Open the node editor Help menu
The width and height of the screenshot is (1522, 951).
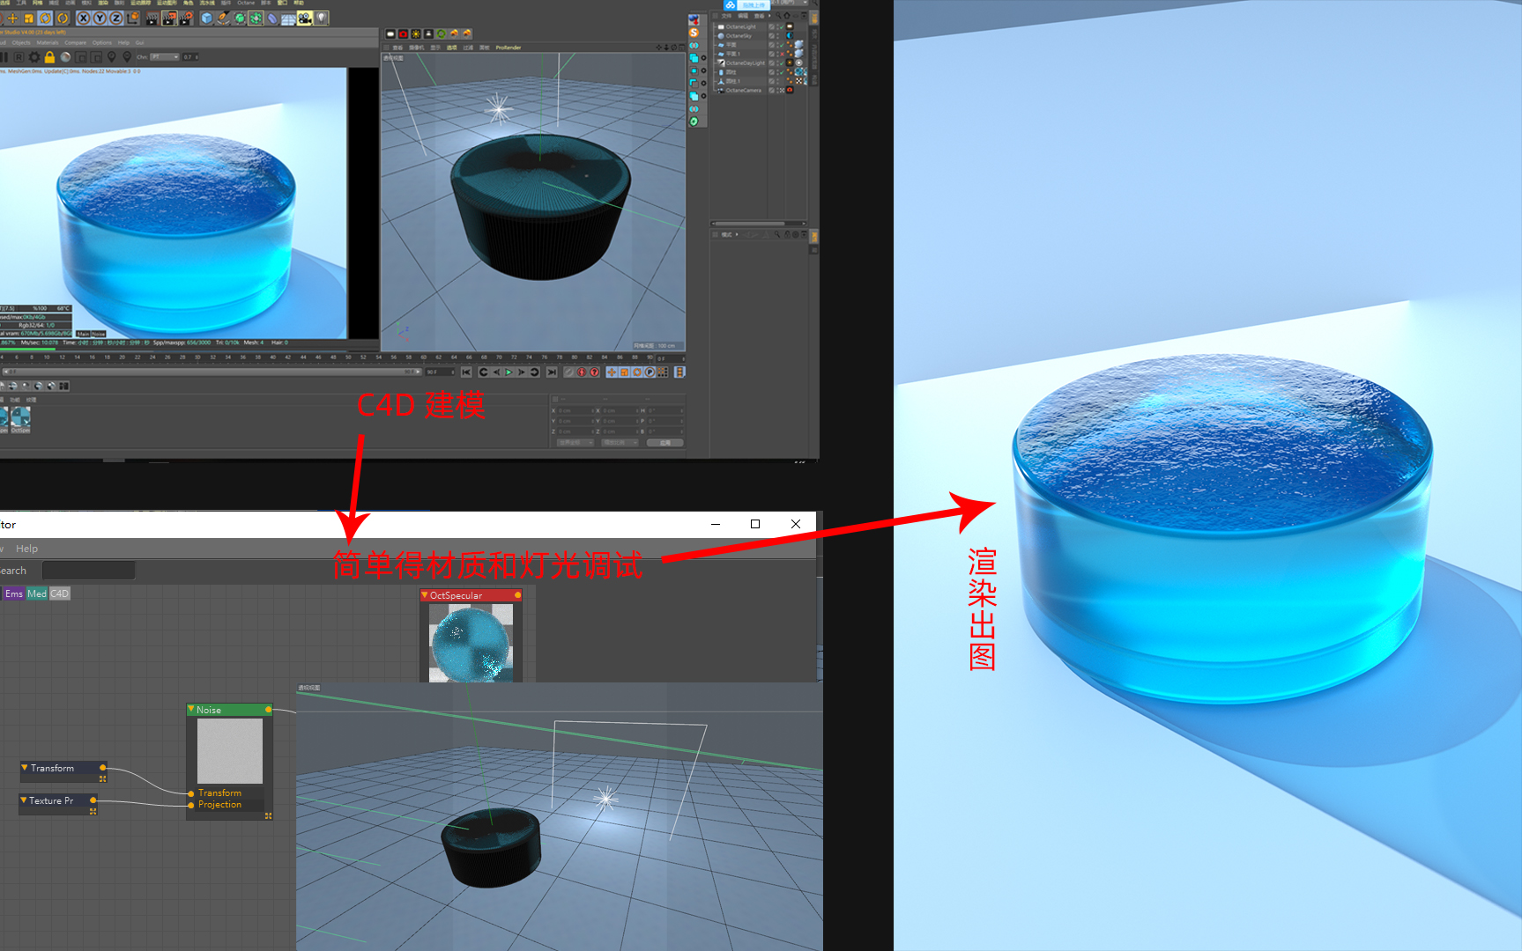point(27,549)
